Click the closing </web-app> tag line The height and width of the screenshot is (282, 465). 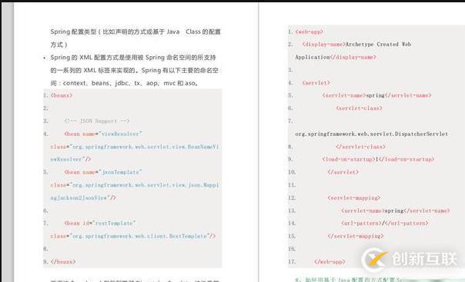click(x=330, y=261)
